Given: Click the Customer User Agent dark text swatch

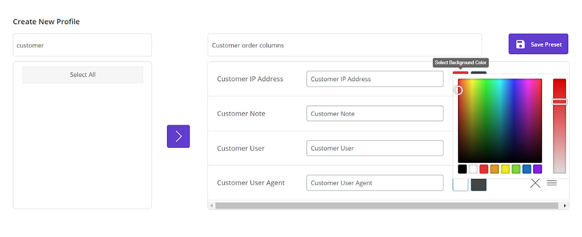Looking at the screenshot, I should [x=478, y=184].
